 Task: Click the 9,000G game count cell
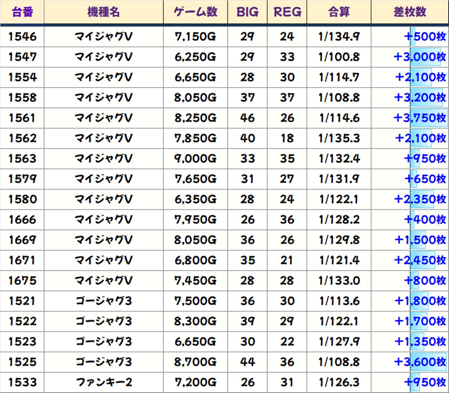195,159
